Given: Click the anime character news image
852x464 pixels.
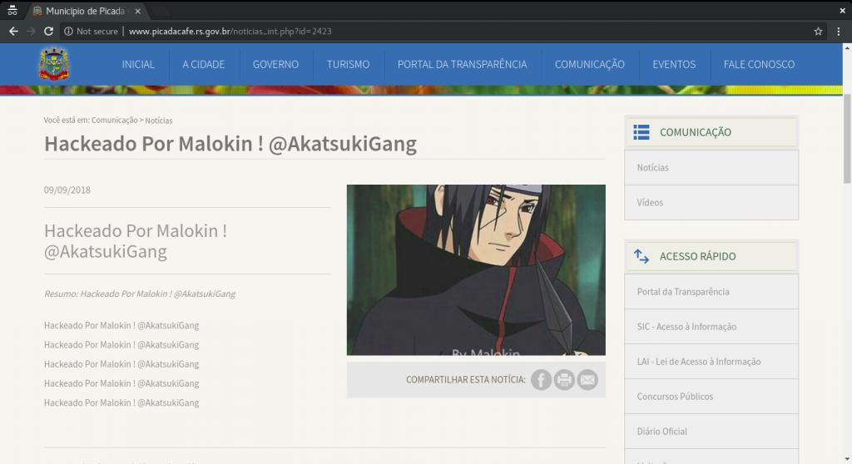Looking at the screenshot, I should [x=476, y=270].
